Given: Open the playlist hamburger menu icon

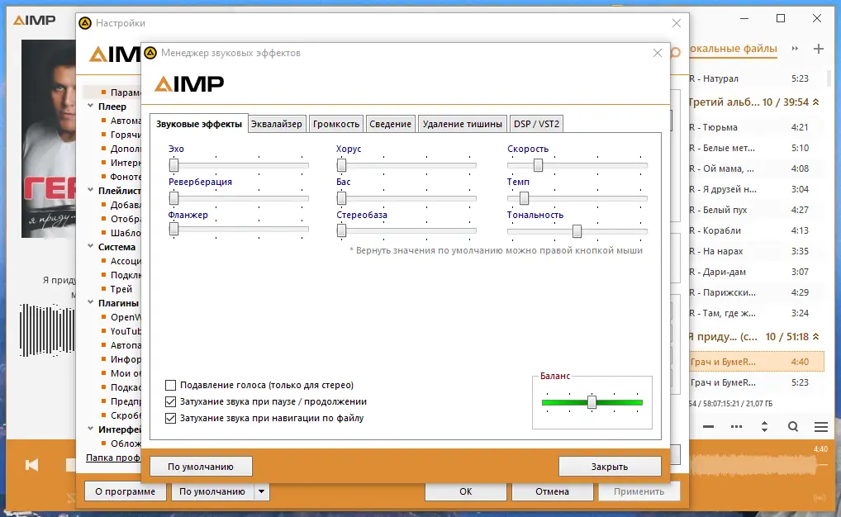Looking at the screenshot, I should pyautogui.click(x=820, y=427).
